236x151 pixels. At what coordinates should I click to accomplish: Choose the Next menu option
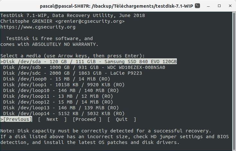(x=52, y=119)
